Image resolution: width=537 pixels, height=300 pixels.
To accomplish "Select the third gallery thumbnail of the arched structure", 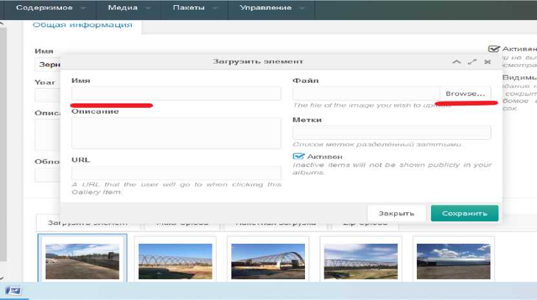I will (268, 261).
